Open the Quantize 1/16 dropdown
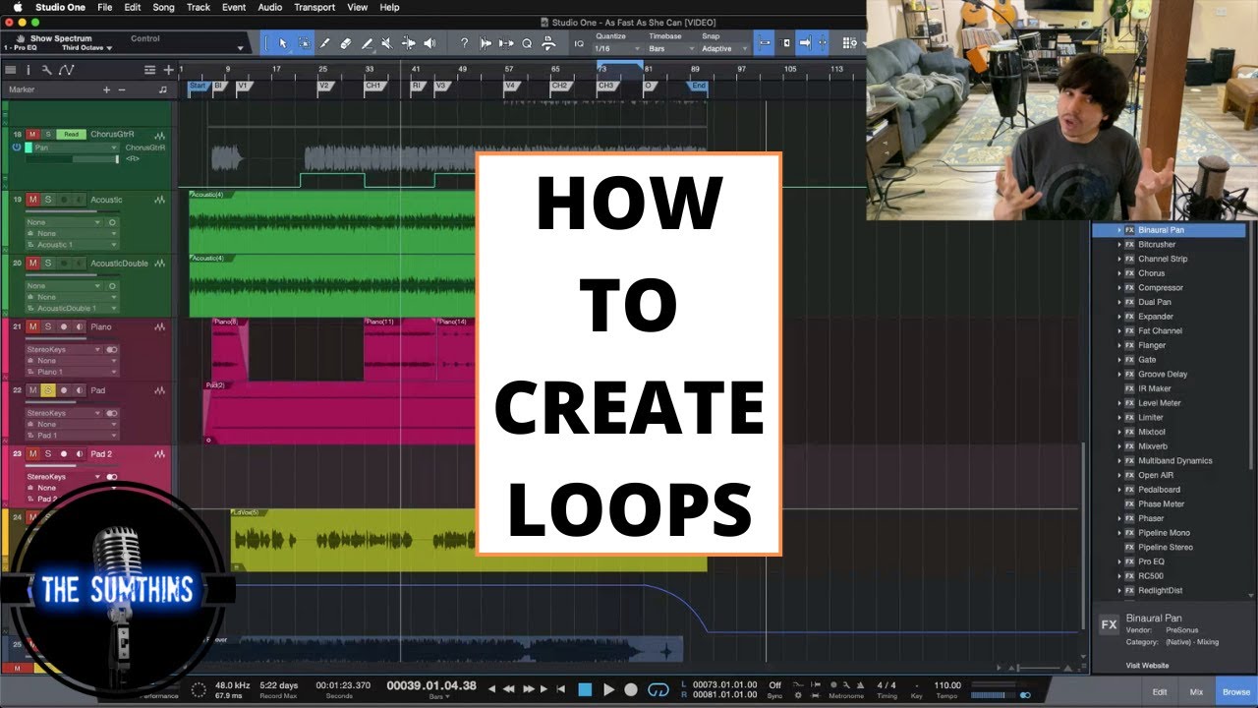1258x708 pixels. pyautogui.click(x=615, y=48)
